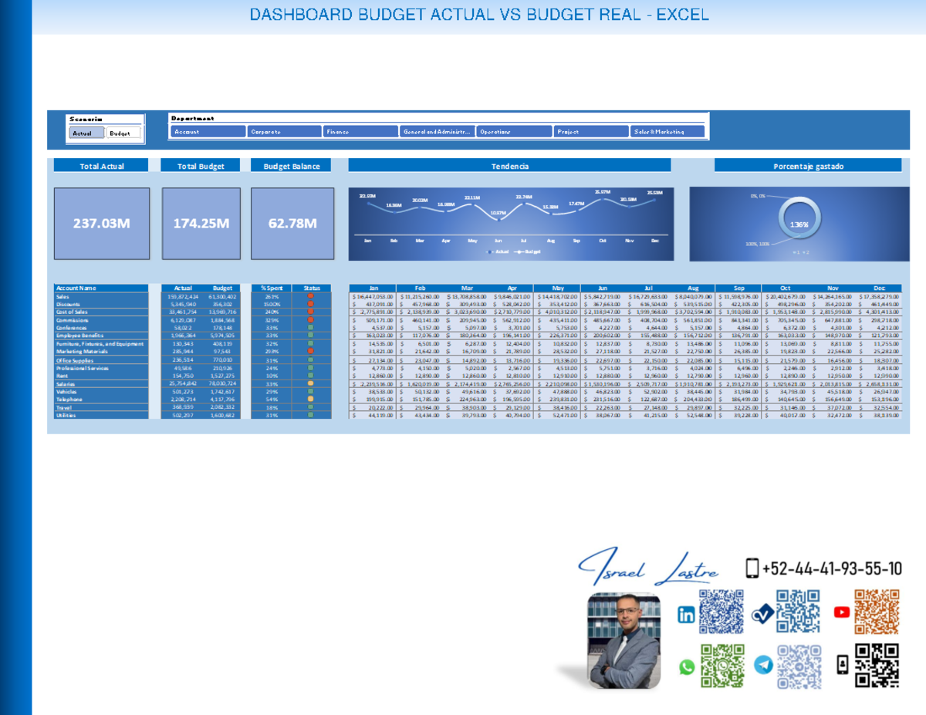Click the yellow status dot for Salaries
The width and height of the screenshot is (926, 715).
click(311, 383)
